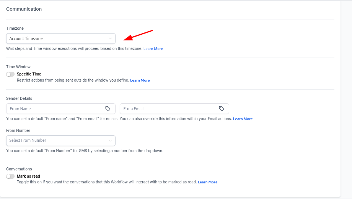Click the Communication section heading
352x199 pixels.
[x=24, y=9]
